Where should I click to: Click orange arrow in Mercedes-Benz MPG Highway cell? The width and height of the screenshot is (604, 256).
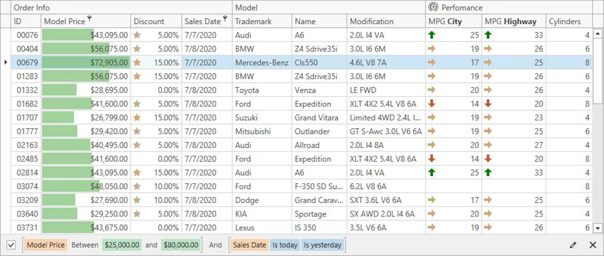[488, 62]
